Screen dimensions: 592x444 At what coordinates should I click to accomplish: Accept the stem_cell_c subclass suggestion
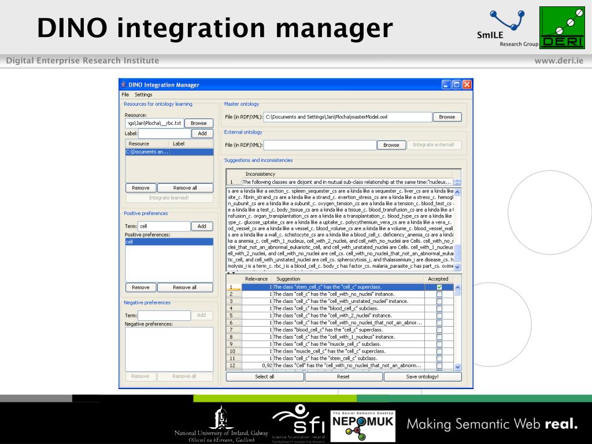click(439, 358)
